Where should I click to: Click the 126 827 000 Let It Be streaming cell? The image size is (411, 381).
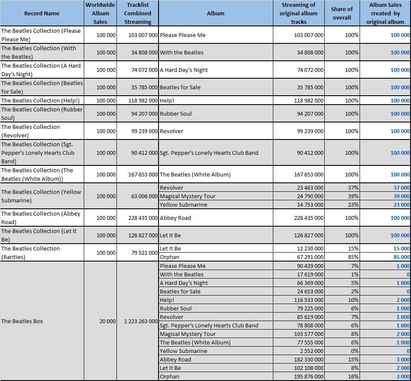298,235
